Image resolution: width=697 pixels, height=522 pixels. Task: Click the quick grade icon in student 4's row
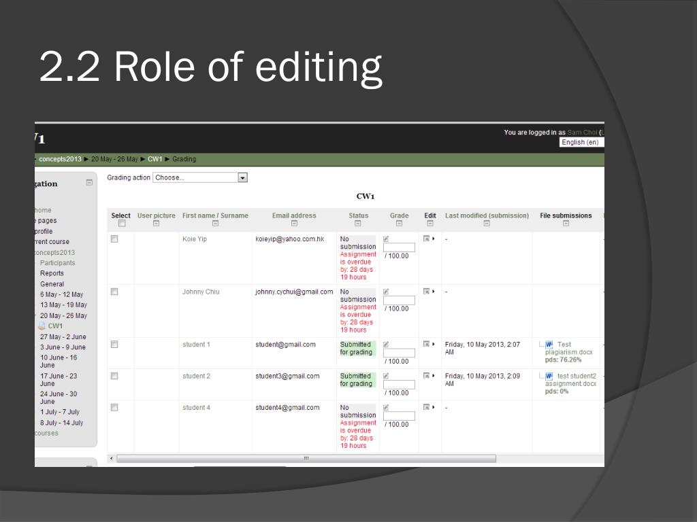[386, 408]
